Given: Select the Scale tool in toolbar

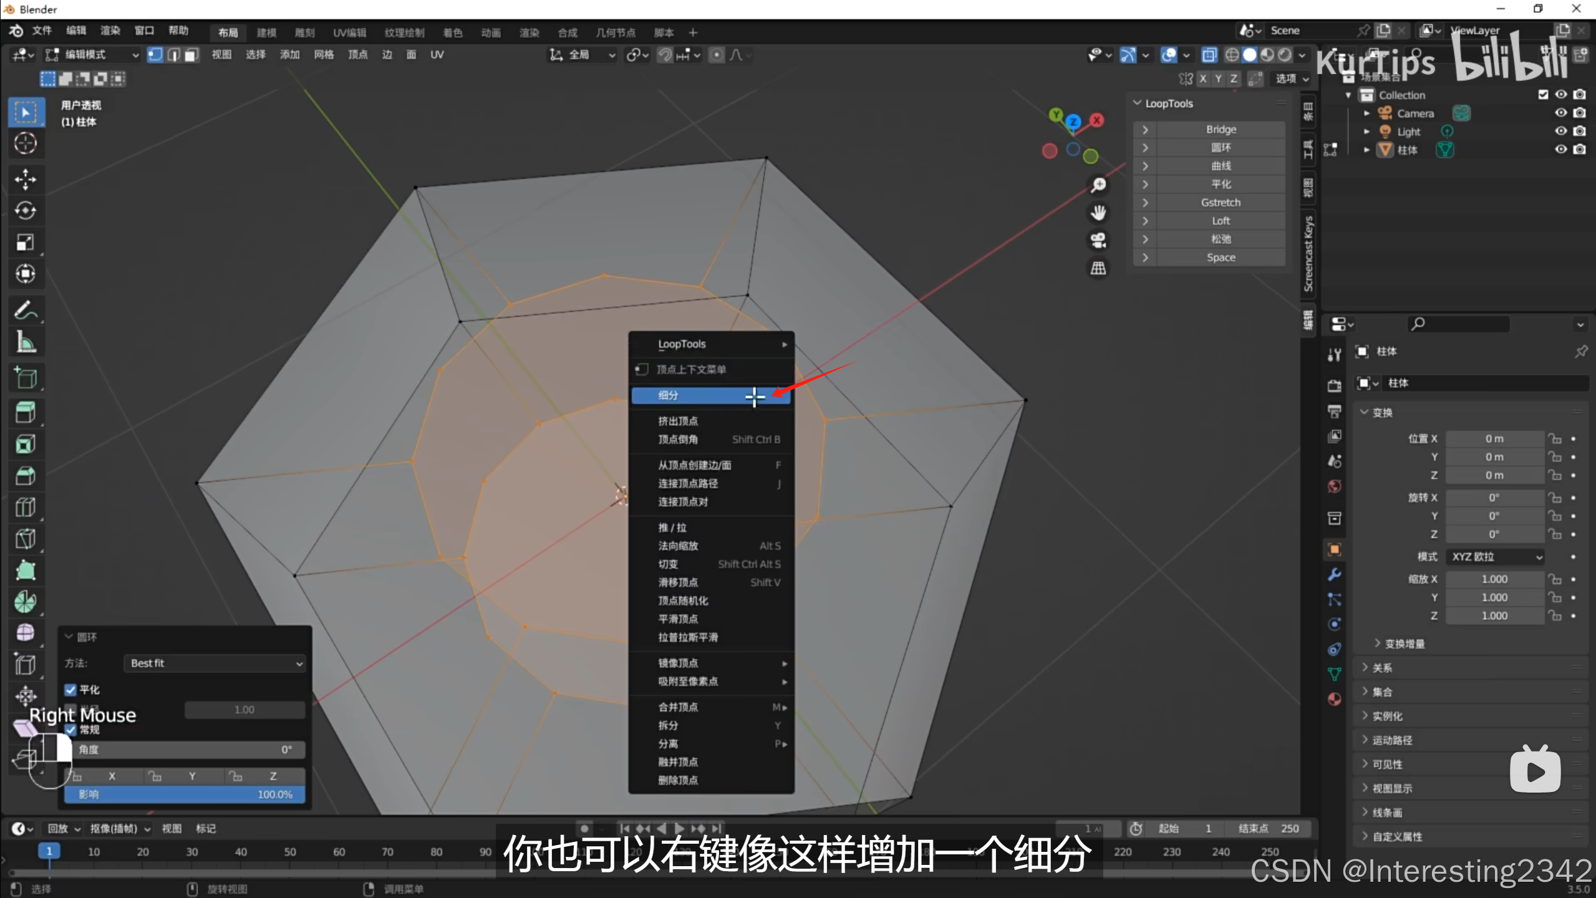Looking at the screenshot, I should point(25,242).
